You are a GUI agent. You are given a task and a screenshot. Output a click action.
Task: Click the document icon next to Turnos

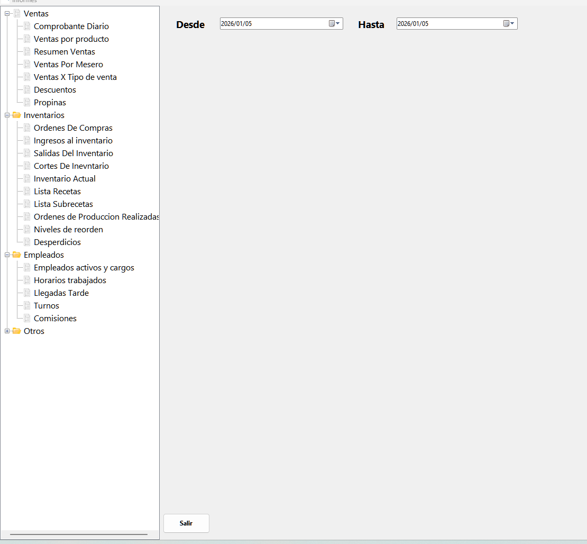click(27, 306)
